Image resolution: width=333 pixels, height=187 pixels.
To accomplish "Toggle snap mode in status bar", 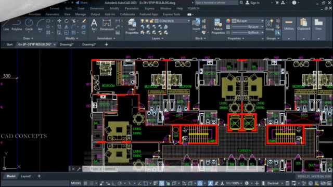I will 92,183.
